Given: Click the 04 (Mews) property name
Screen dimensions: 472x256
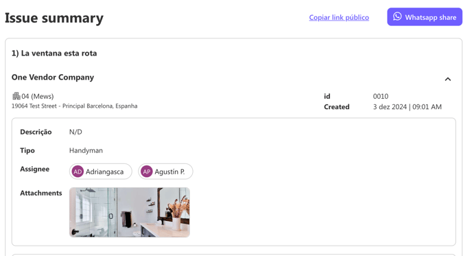Looking at the screenshot, I should pyautogui.click(x=38, y=96).
